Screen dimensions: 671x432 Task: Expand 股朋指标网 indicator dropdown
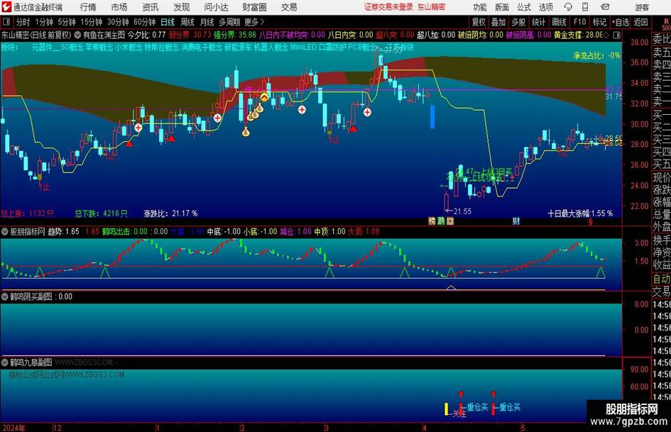(5, 231)
